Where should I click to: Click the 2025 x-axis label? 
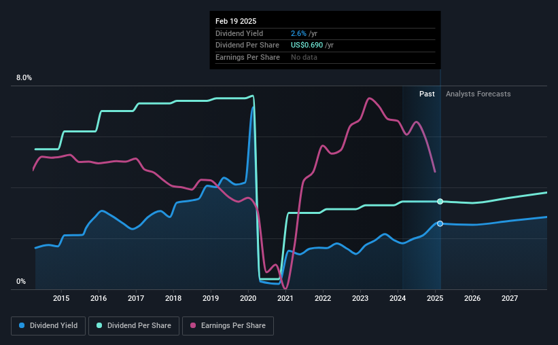pos(435,298)
